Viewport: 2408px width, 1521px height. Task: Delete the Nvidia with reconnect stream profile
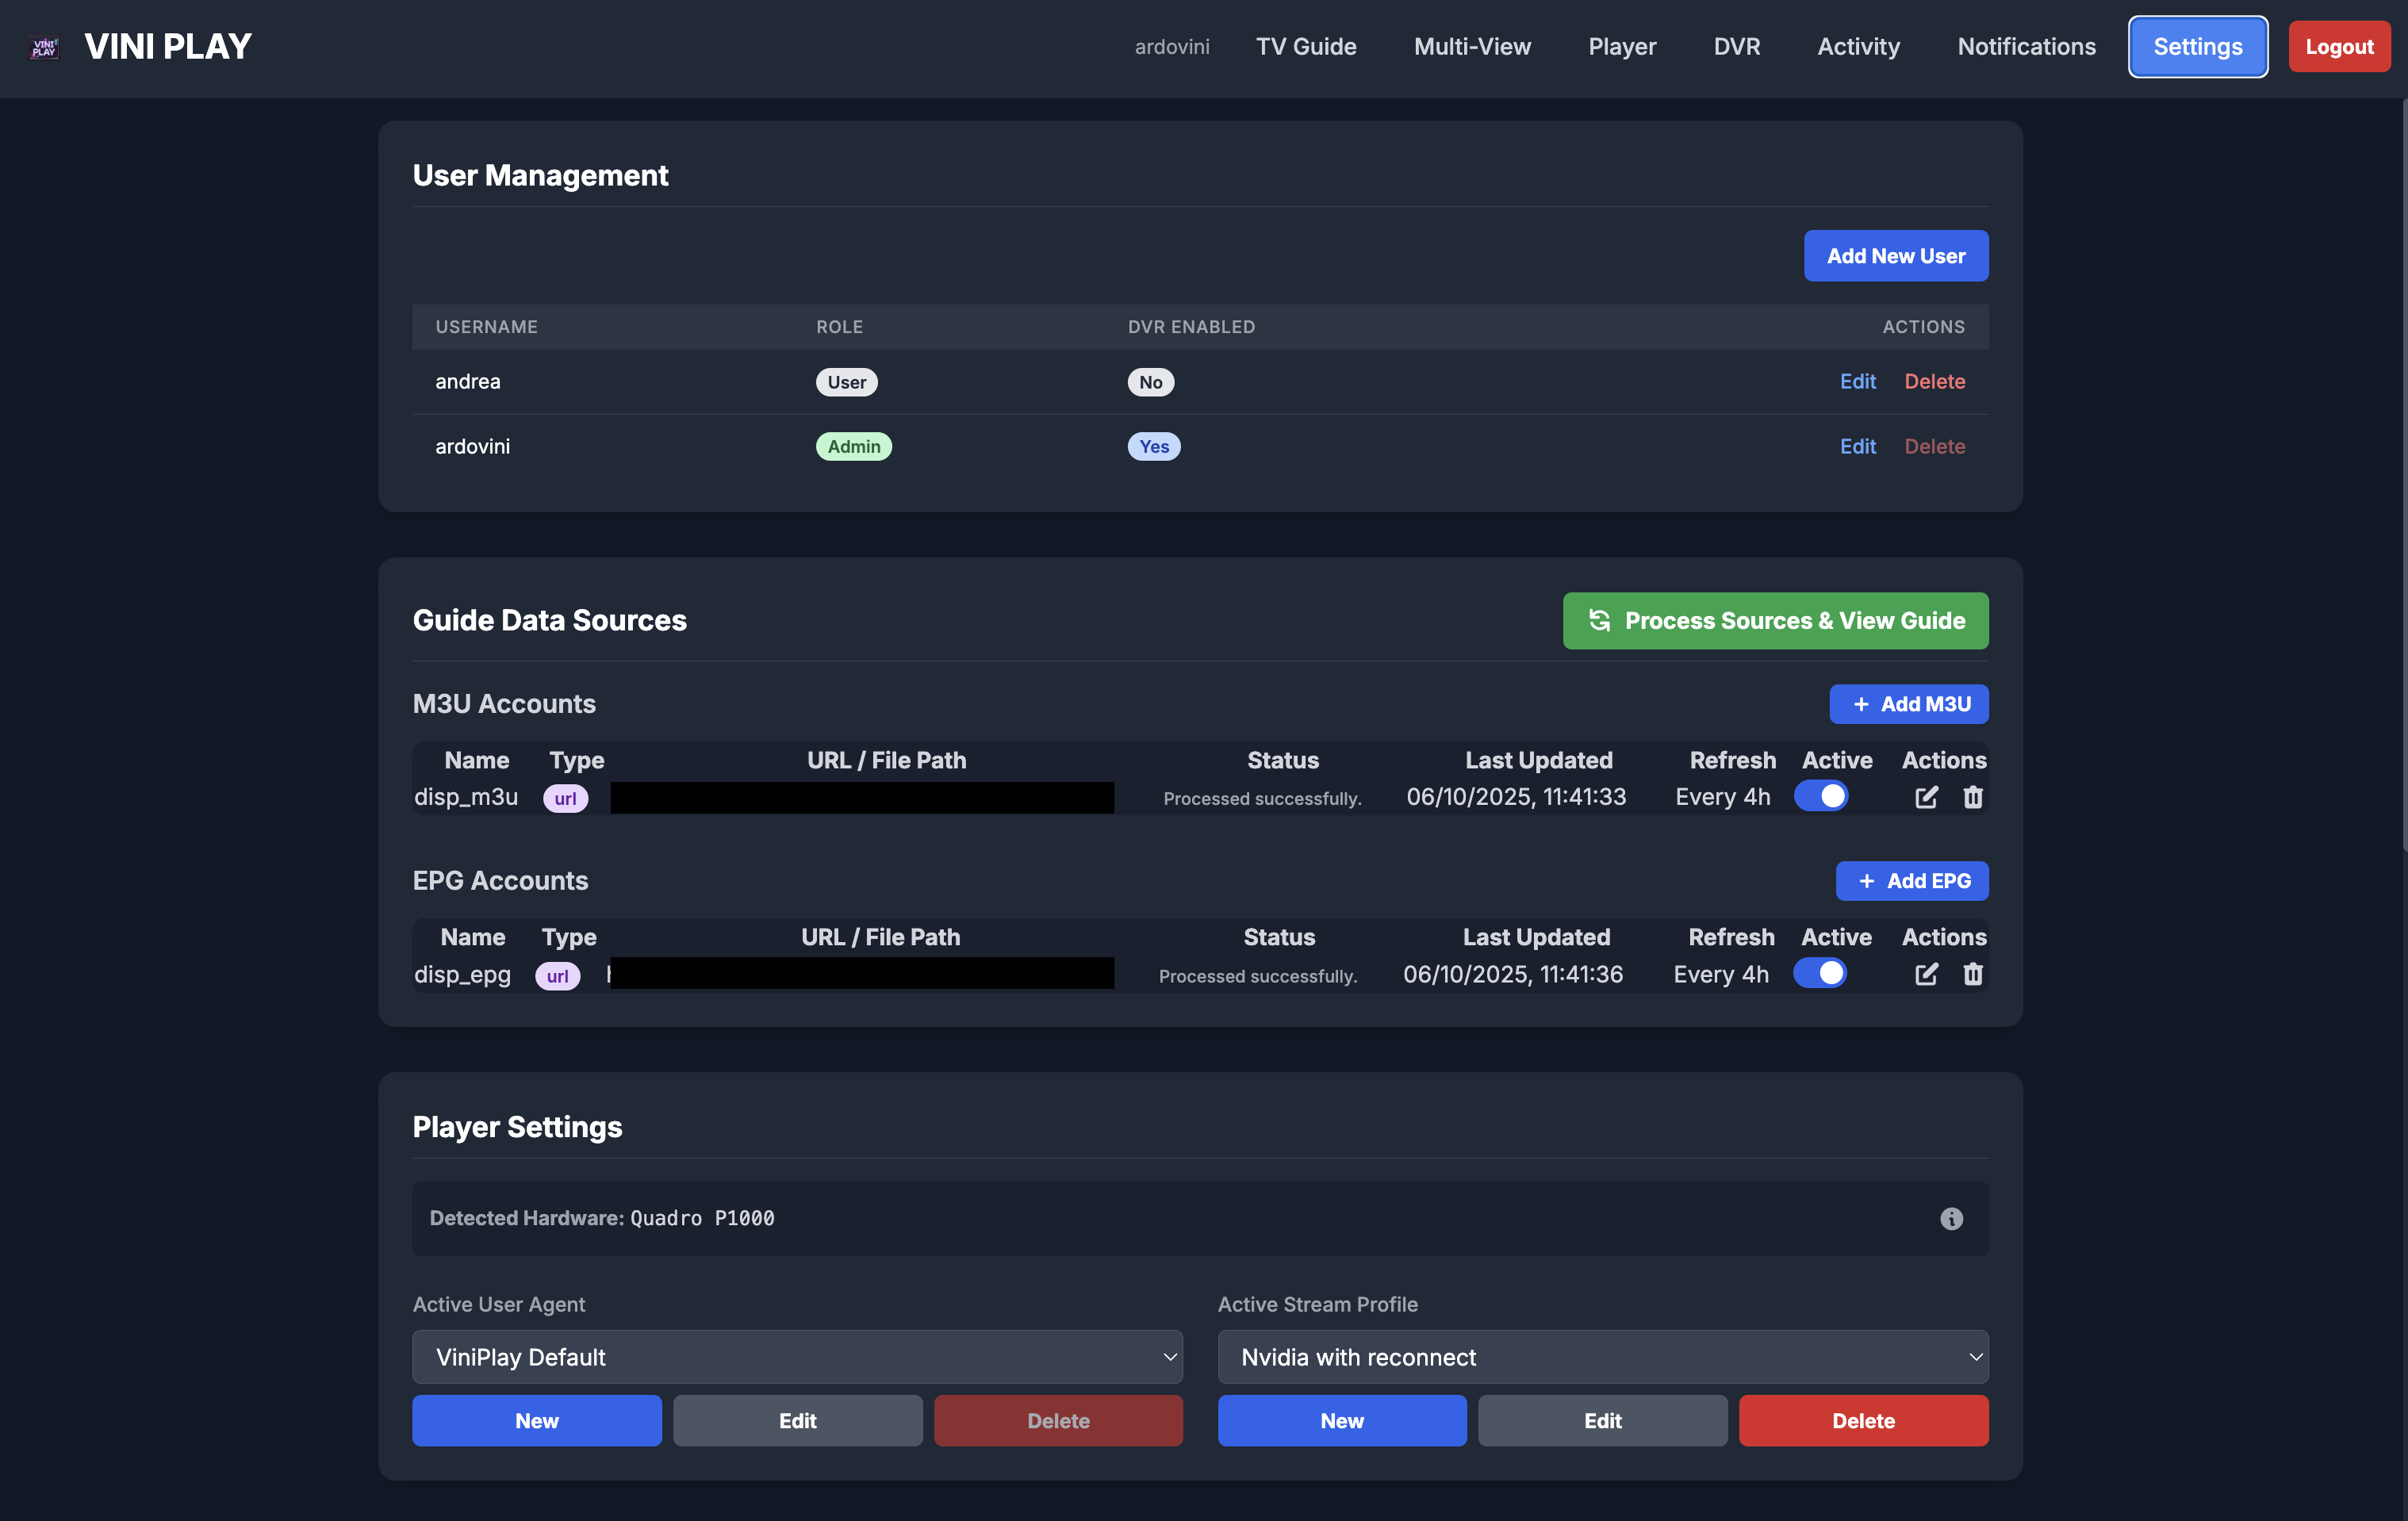[x=1862, y=1421]
